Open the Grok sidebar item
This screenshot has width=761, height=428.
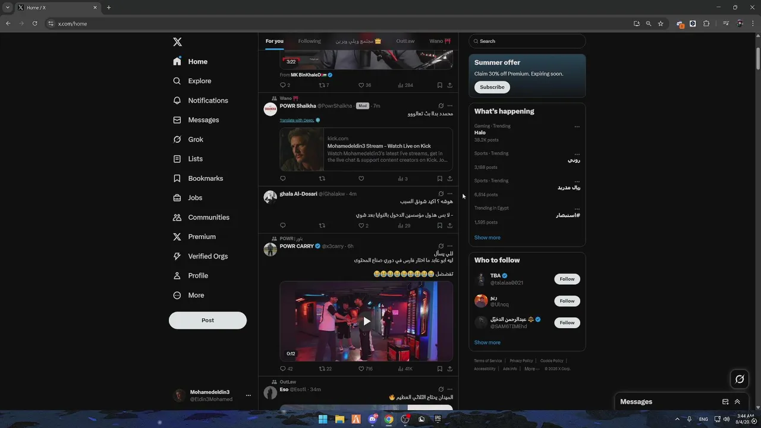188,139
